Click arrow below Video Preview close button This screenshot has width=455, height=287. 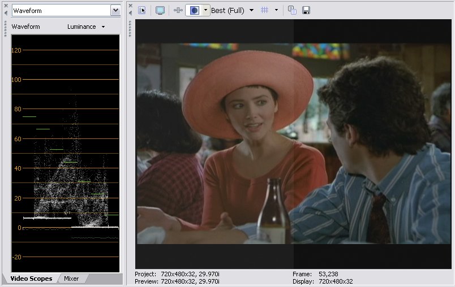(x=131, y=13)
